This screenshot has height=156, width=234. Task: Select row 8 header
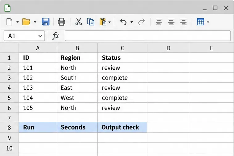(9, 127)
